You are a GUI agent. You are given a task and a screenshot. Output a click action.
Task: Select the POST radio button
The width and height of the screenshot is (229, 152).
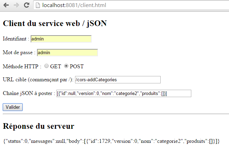[66, 66]
